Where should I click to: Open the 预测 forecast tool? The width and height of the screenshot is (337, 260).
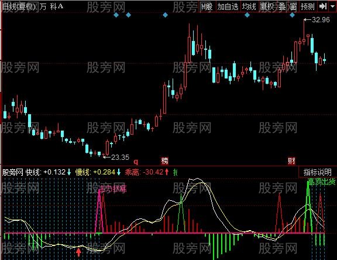(x=308, y=6)
